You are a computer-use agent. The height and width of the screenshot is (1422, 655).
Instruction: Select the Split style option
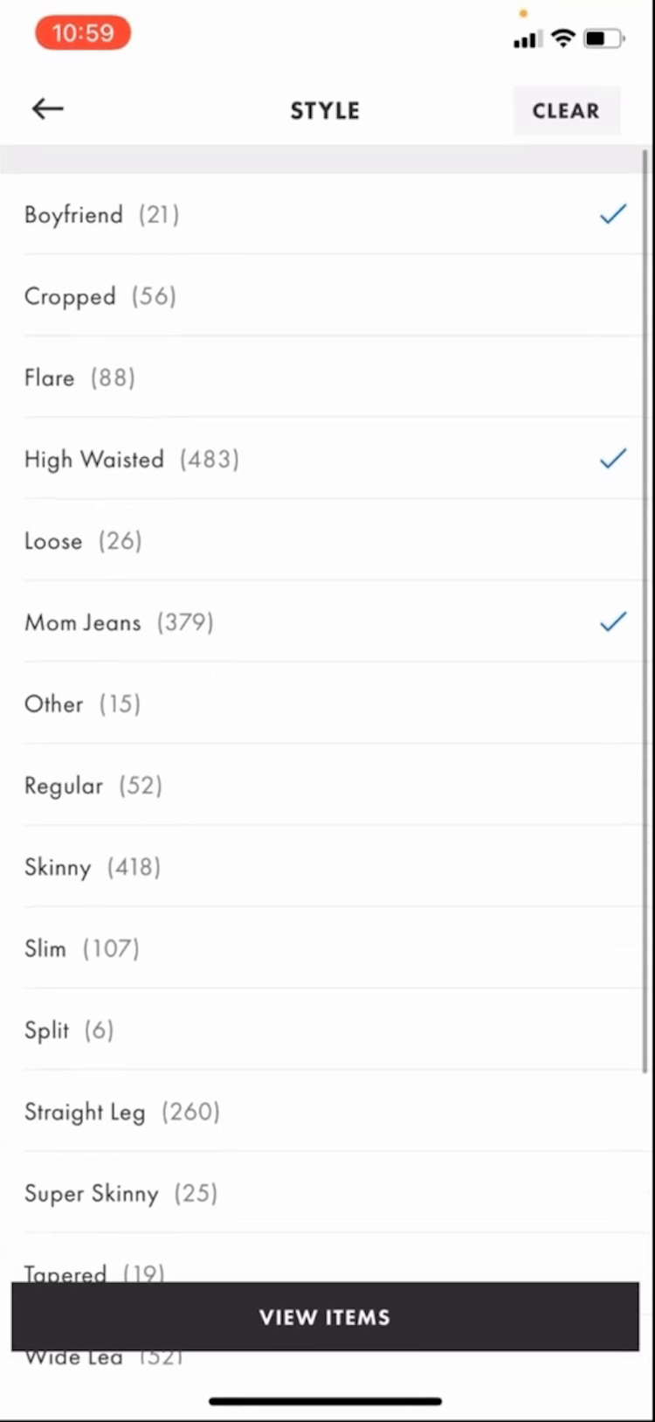coord(69,1030)
